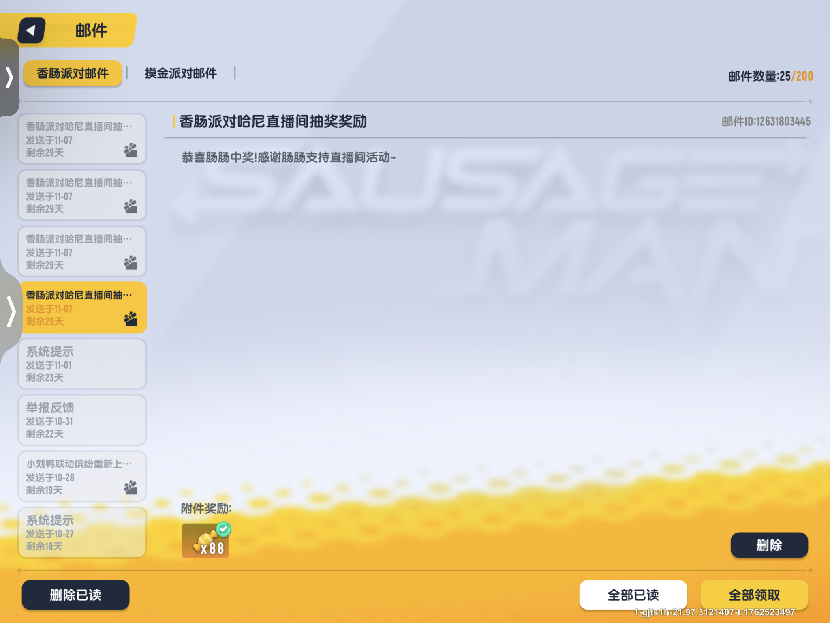Select the 香肠派对邮件 tab
Image resolution: width=830 pixels, height=623 pixels.
point(73,73)
